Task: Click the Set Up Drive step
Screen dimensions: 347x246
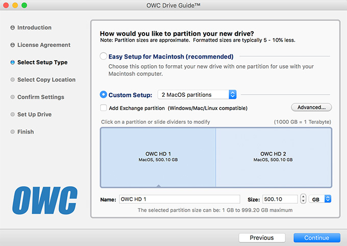Action: (x=34, y=115)
